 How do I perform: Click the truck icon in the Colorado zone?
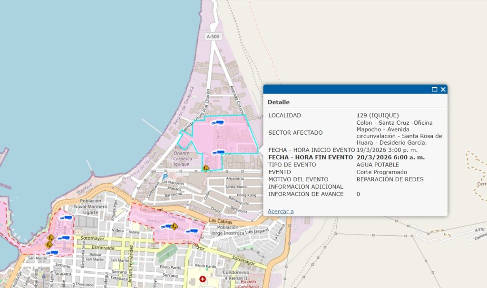[166, 227]
